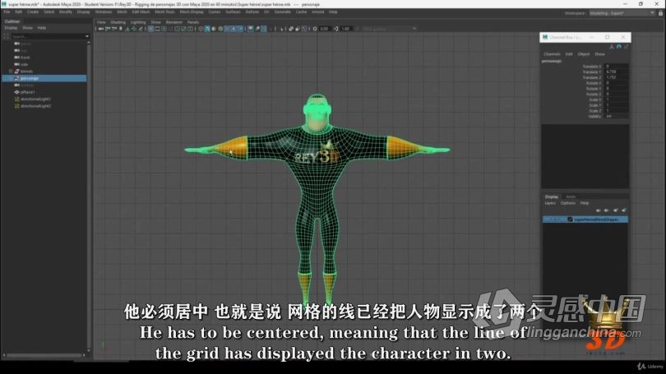
Task: Select the Grease Pencil icon
Action: [x=140, y=29]
